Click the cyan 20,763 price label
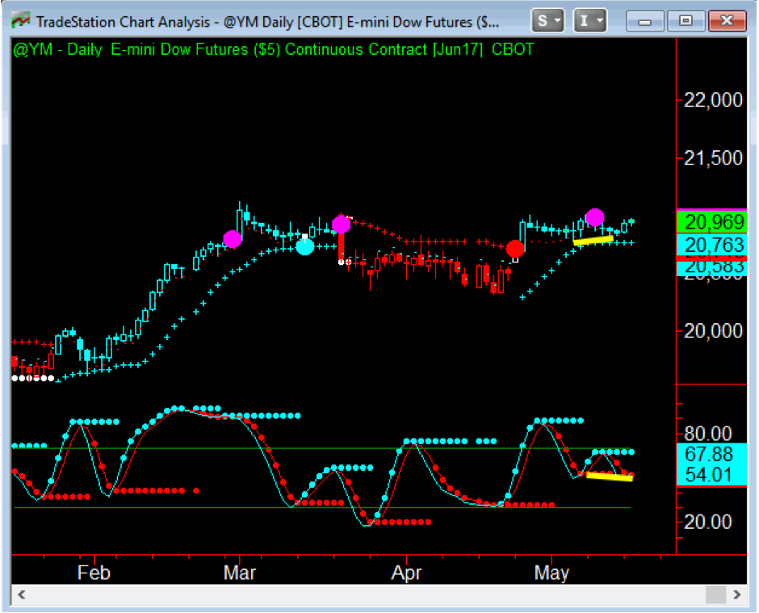Image resolution: width=759 pixels, height=613 pixels. click(711, 245)
